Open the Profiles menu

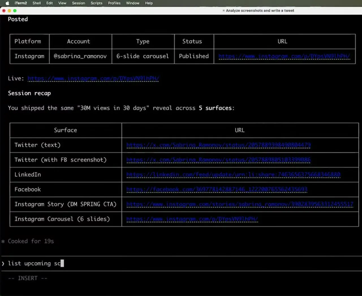(114, 3)
